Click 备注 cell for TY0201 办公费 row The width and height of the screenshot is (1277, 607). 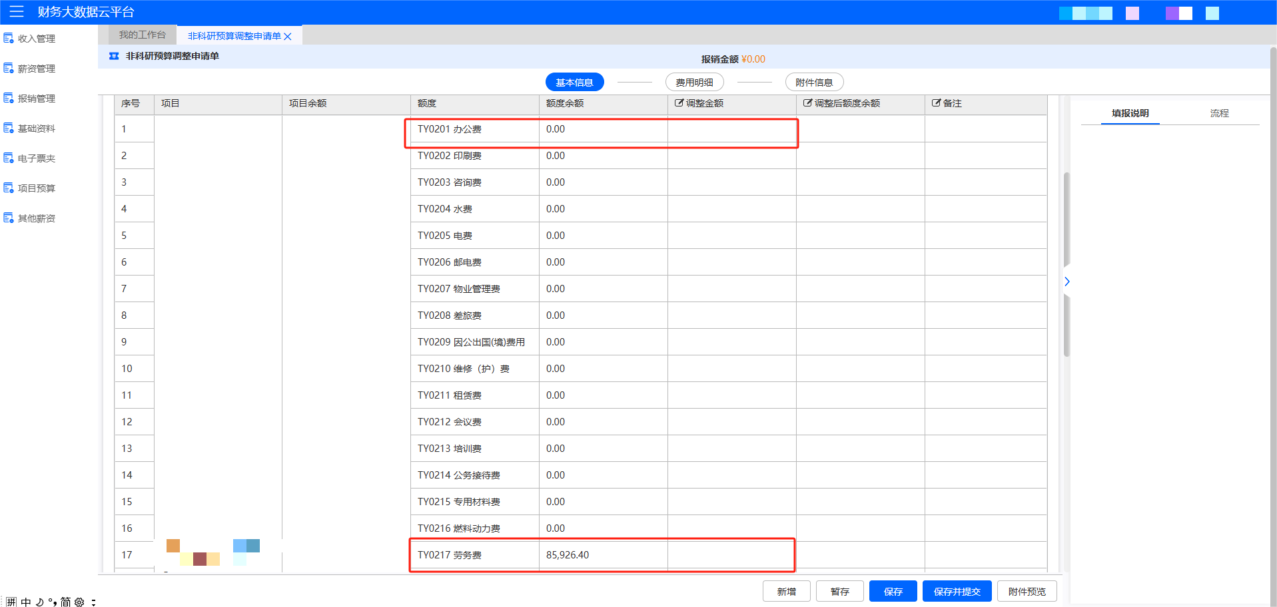[x=986, y=129]
